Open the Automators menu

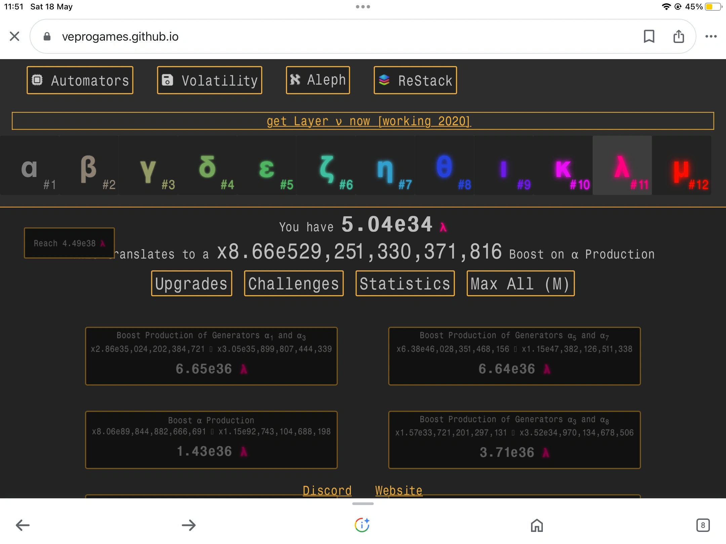pyautogui.click(x=80, y=80)
